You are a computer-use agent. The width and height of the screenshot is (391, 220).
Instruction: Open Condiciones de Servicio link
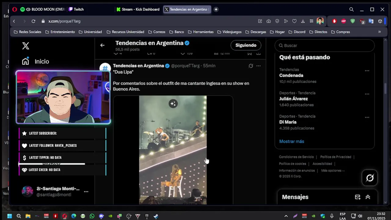tap(296, 157)
